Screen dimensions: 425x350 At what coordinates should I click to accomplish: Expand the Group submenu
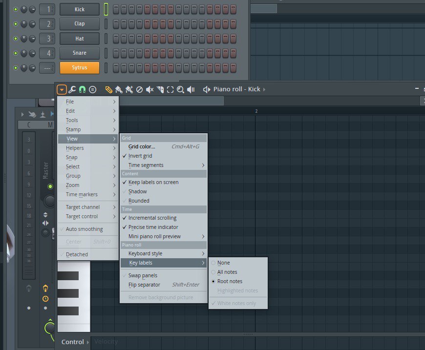[88, 176]
